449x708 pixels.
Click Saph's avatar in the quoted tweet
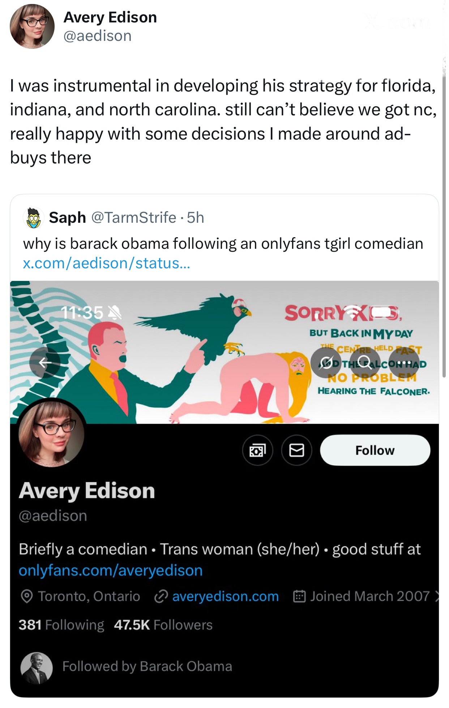point(33,218)
